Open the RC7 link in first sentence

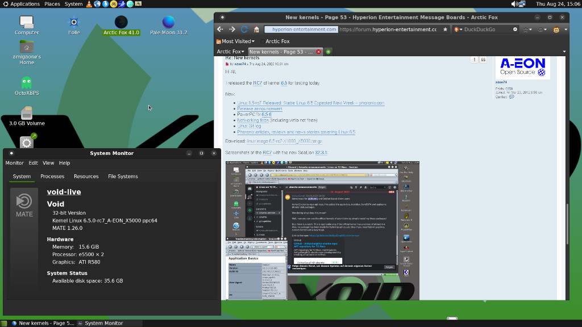tap(257, 83)
